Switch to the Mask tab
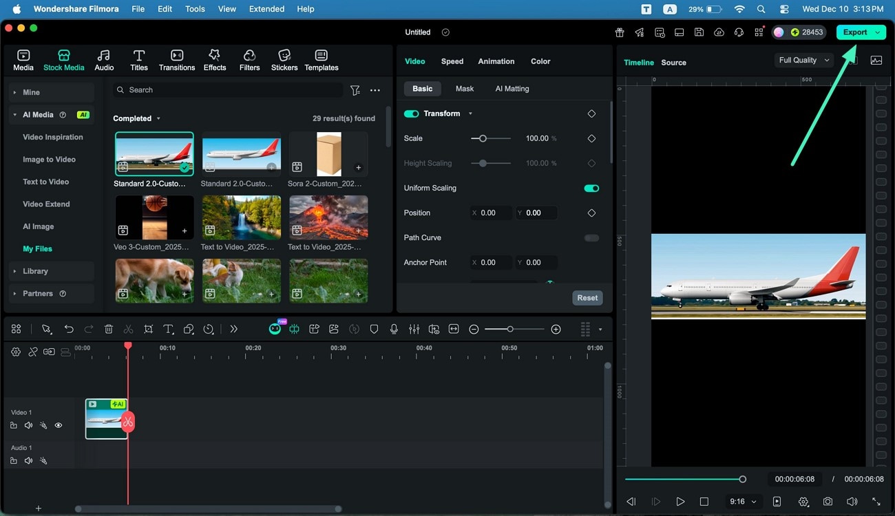The image size is (895, 516). click(x=464, y=88)
